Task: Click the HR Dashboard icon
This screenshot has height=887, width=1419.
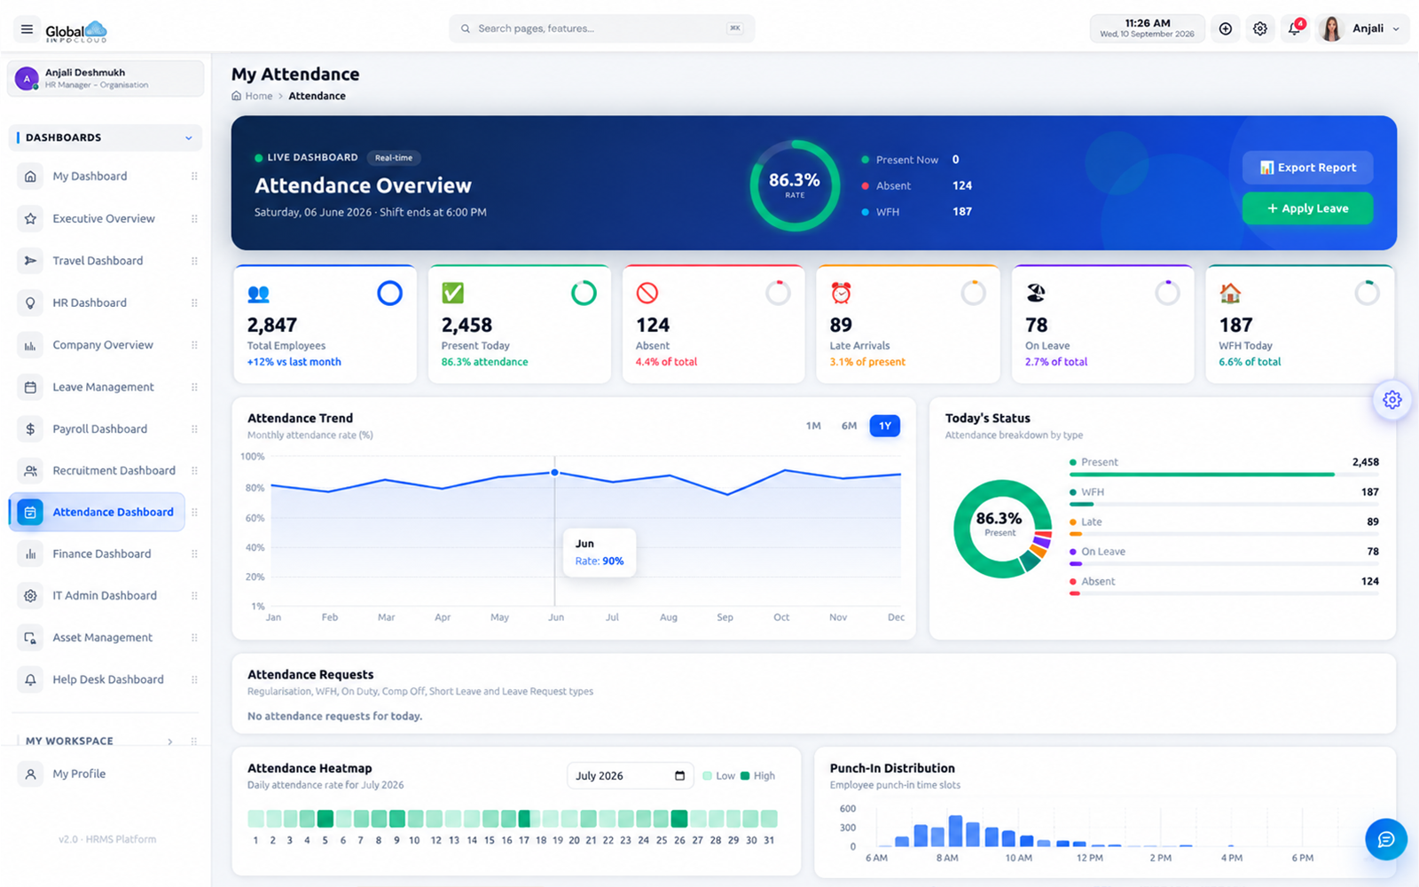Action: 30,302
